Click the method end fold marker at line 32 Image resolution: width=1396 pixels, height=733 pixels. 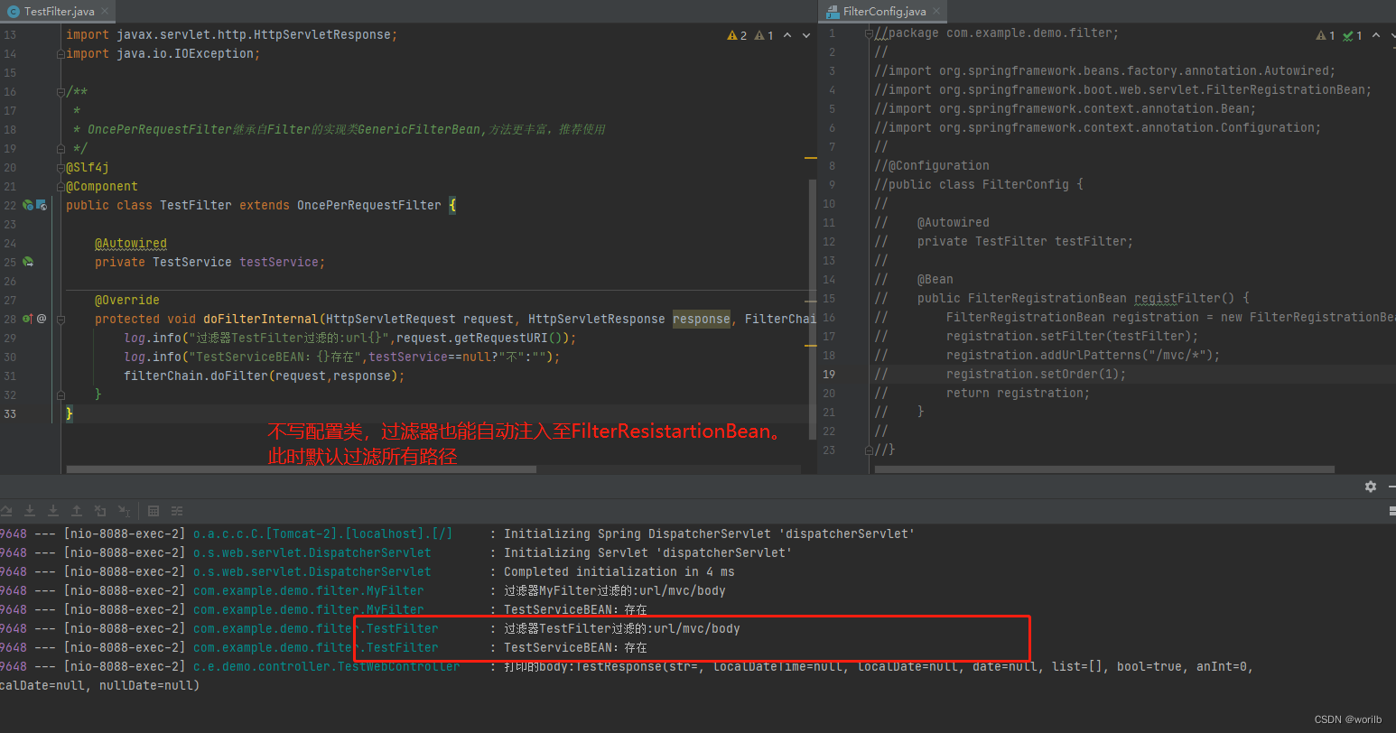[60, 394]
